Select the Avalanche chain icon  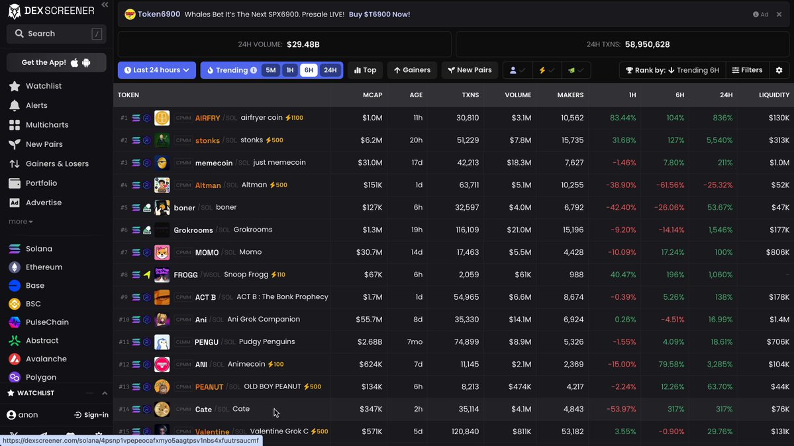15,359
